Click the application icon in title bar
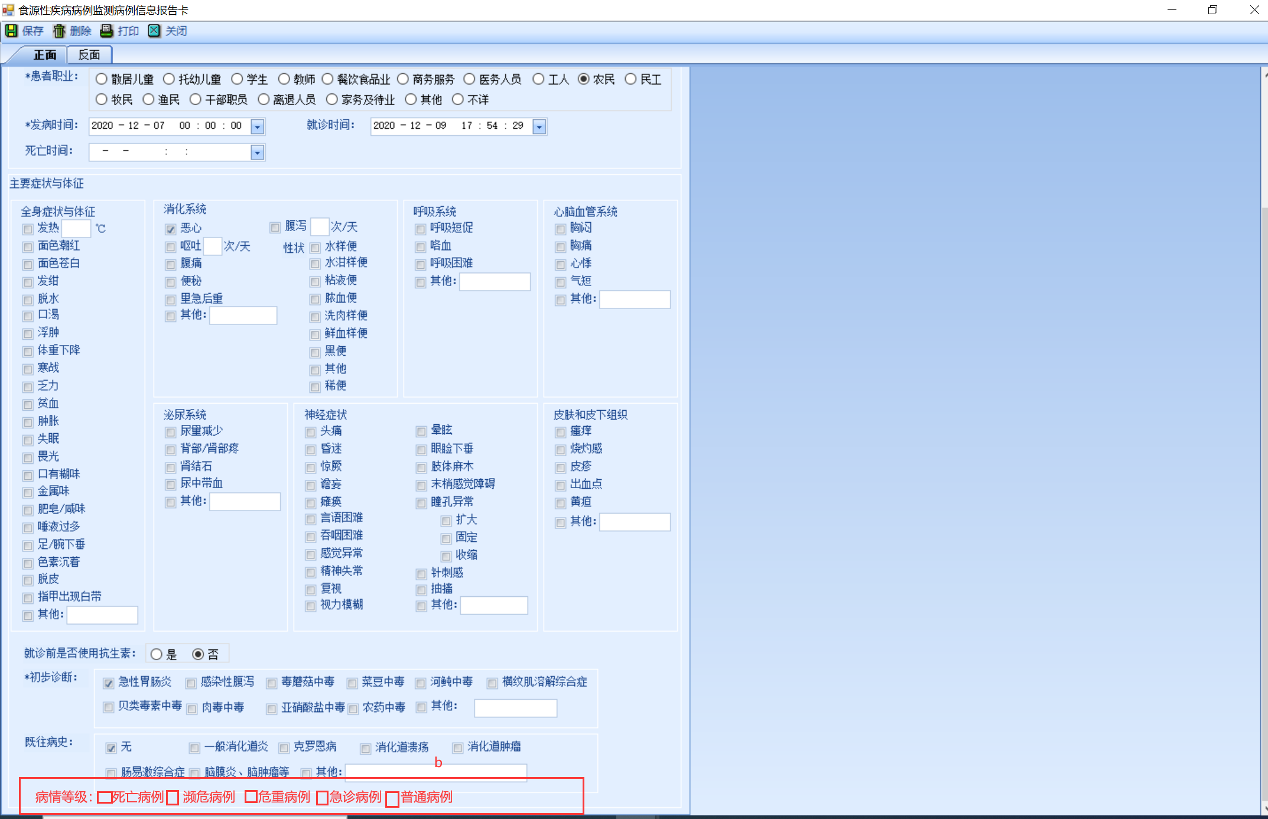The height and width of the screenshot is (819, 1268). pyautogui.click(x=8, y=10)
